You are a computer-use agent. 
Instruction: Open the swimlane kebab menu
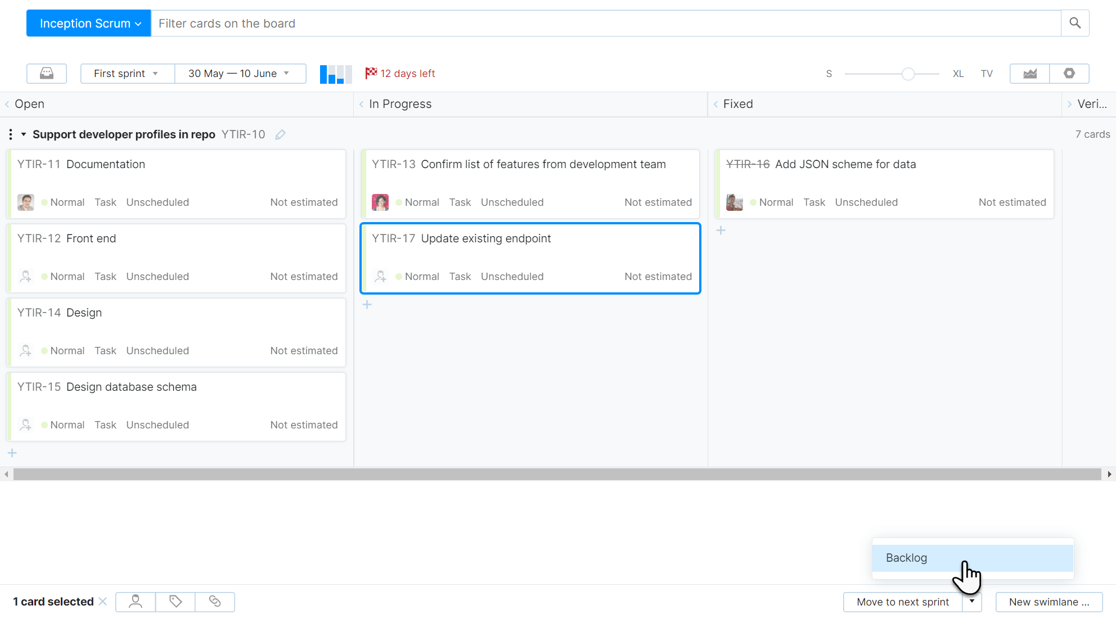[x=10, y=134]
